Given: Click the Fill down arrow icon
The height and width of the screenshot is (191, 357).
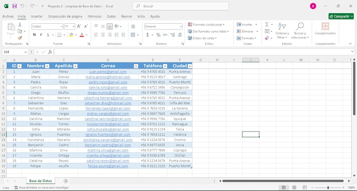Looking at the screenshot, I should pyautogui.click(x=267, y=31).
